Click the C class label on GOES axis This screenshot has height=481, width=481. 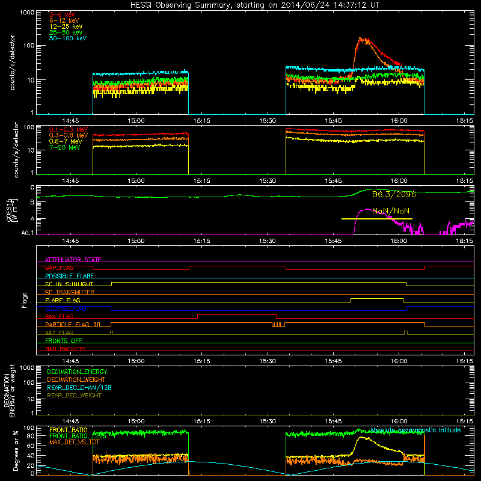point(32,188)
